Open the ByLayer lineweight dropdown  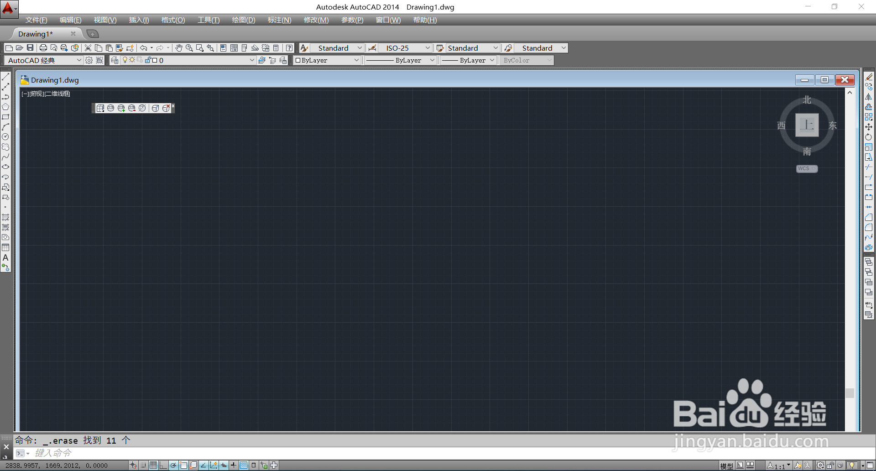pos(492,60)
